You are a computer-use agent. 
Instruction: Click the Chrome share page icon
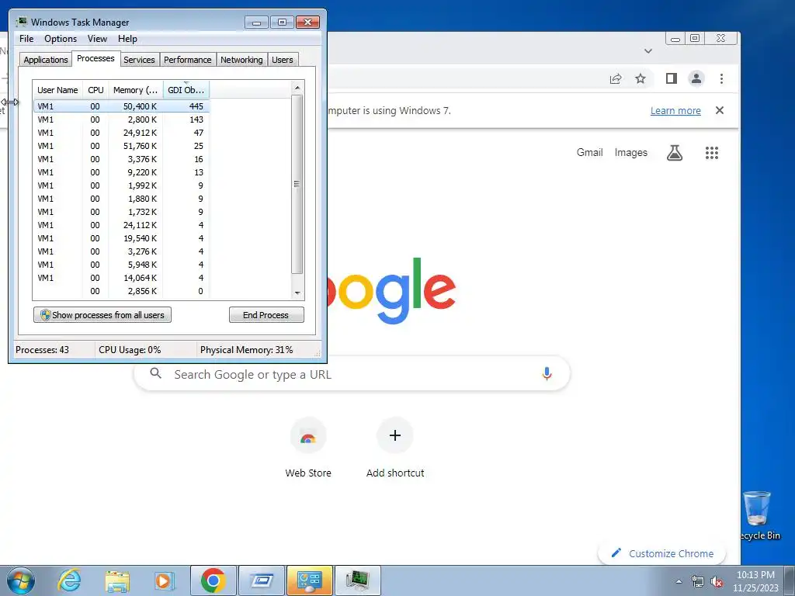coord(616,78)
